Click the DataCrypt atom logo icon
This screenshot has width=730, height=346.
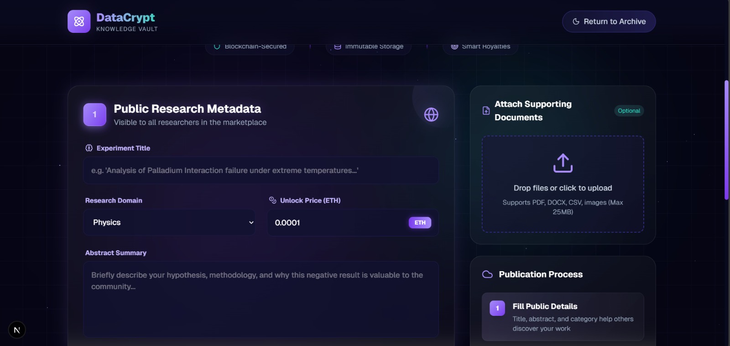(79, 21)
